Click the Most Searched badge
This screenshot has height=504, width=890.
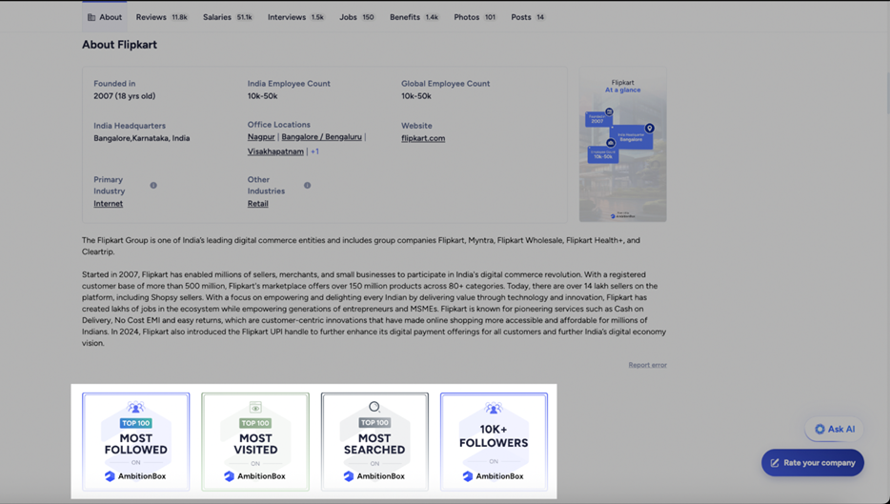click(374, 441)
